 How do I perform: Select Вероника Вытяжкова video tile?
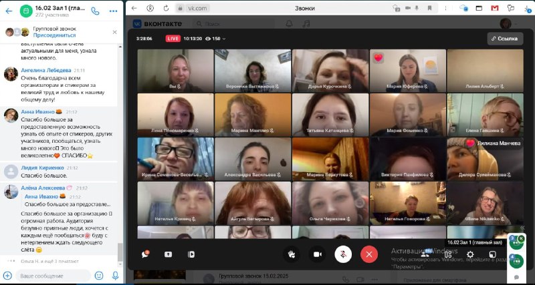coord(253,71)
